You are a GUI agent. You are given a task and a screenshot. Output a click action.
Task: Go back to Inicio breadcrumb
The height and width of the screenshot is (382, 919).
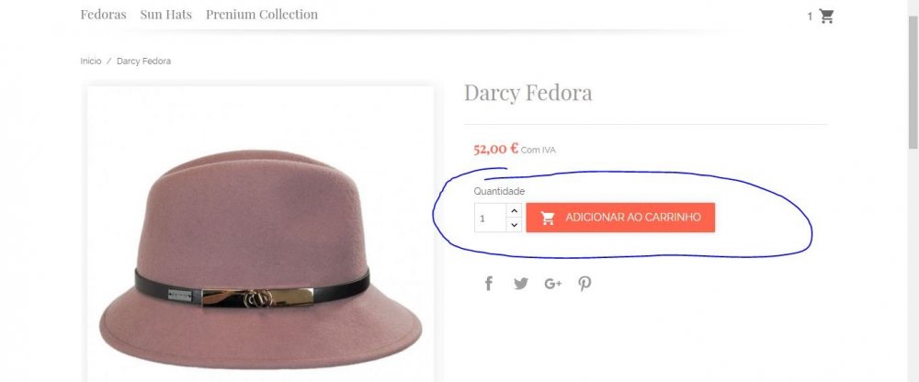91,61
